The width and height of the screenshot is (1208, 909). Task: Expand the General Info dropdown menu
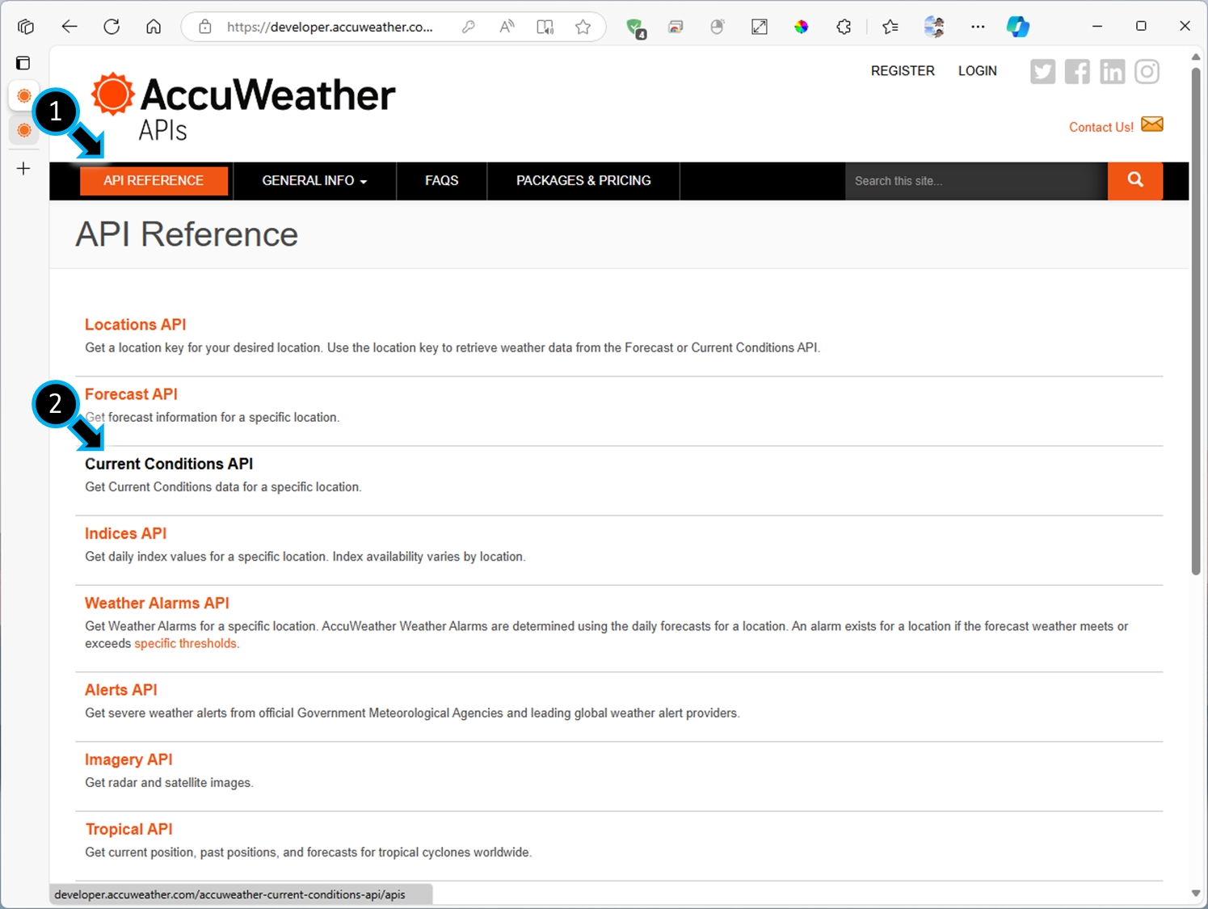[314, 180]
